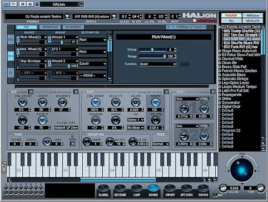
Task: Click the glide knob in Grouping
Action: pyautogui.click(x=133, y=142)
